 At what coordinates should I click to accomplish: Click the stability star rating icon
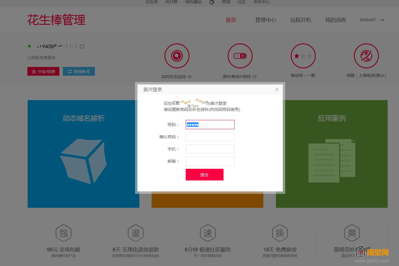tap(303, 56)
